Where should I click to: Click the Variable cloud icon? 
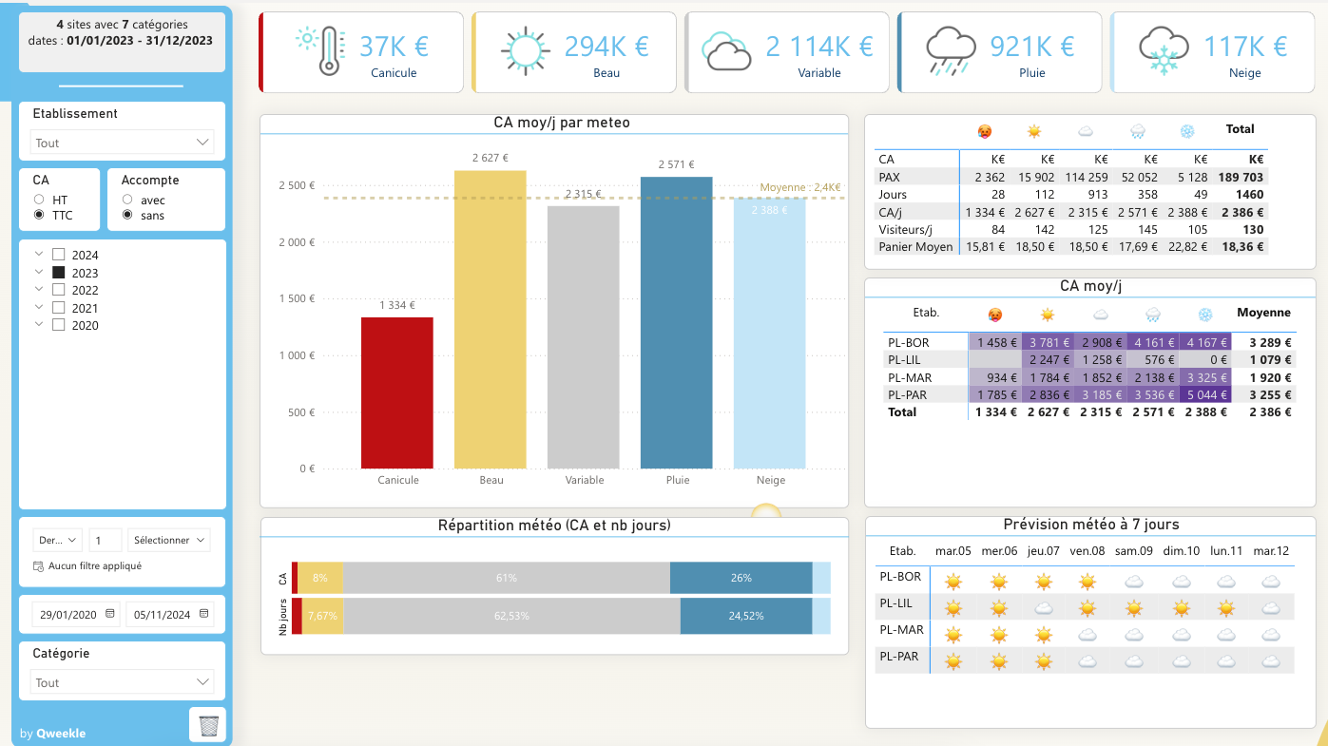[x=727, y=51]
